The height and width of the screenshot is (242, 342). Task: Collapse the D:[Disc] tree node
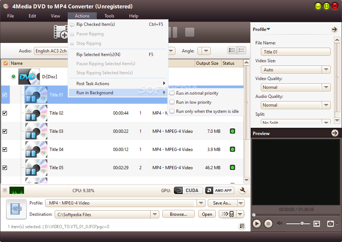pos(13,76)
